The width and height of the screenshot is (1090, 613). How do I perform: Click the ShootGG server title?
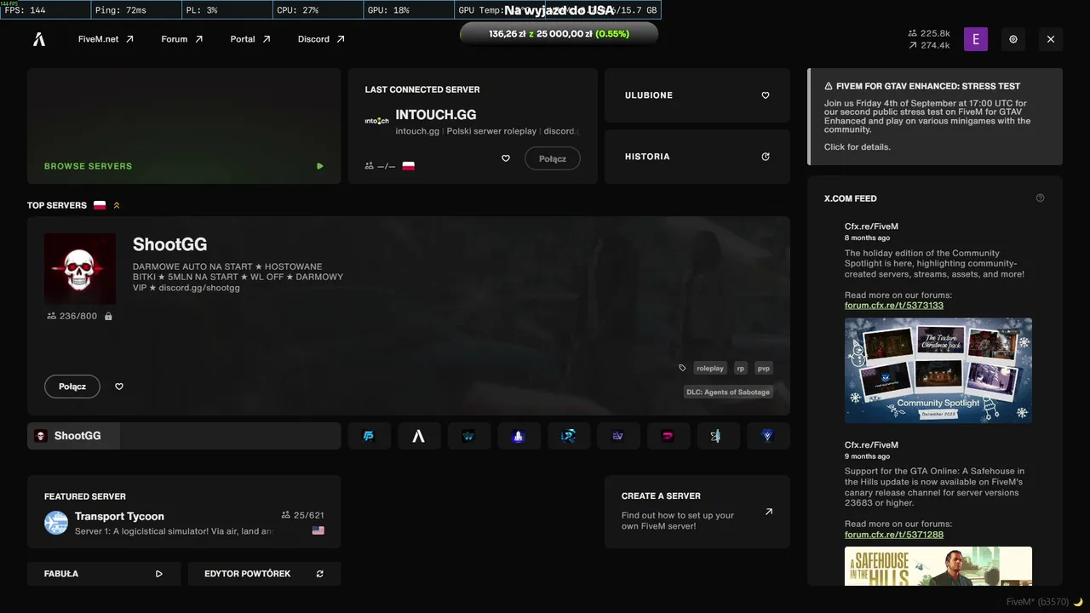tap(170, 245)
